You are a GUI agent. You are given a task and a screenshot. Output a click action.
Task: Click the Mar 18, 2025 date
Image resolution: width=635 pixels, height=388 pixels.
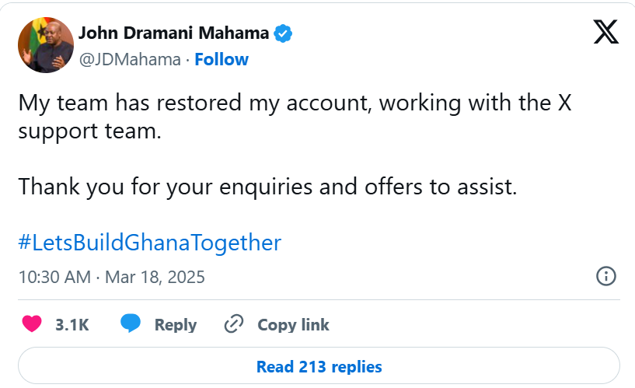[155, 277]
